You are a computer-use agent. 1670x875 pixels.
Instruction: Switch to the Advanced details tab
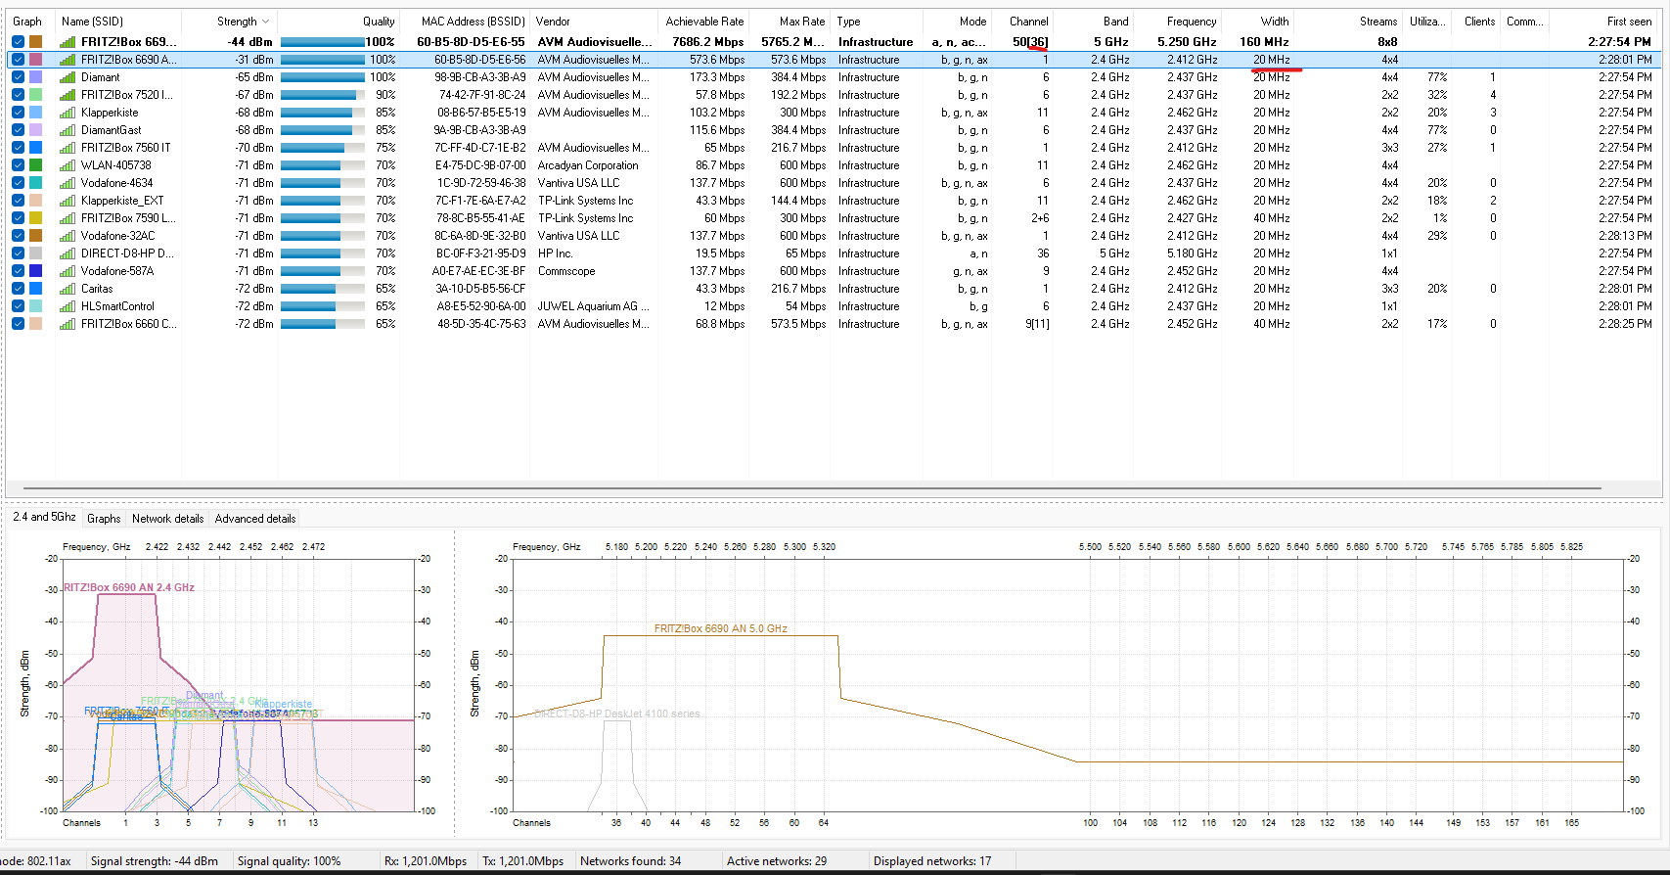[255, 519]
